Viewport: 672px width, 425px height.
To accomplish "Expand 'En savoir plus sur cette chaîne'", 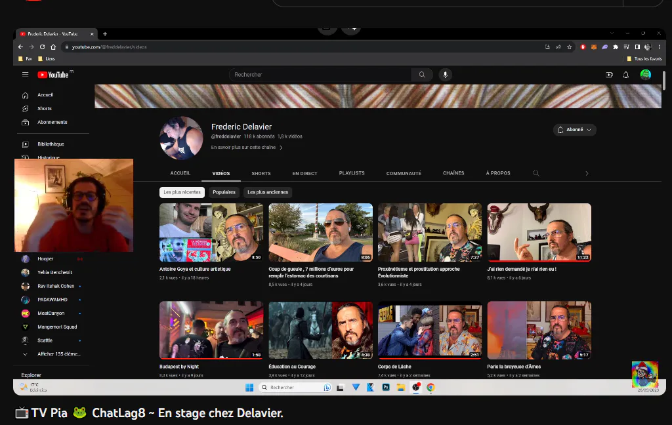I will (247, 148).
